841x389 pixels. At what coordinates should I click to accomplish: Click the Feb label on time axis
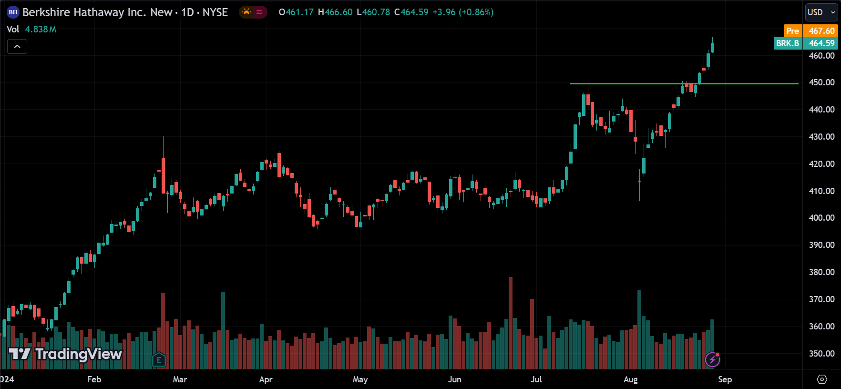[x=94, y=379]
